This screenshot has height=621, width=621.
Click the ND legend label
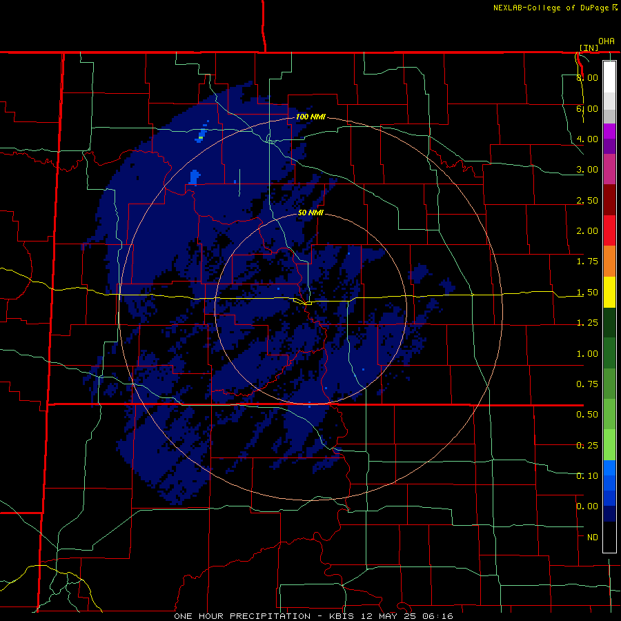pos(592,538)
